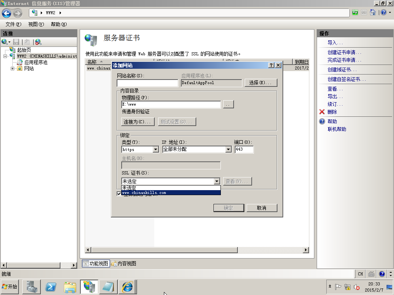Click Create Domain Certificate link

[x=342, y=70]
